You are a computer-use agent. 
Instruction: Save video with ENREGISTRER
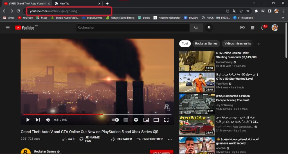pos(150,139)
